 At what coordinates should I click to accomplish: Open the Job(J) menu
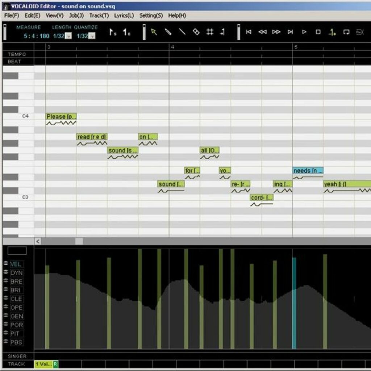pyautogui.click(x=76, y=16)
